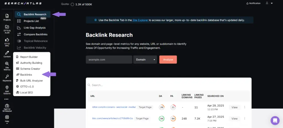283x128 pixels.
Task: Click the 248 linking domains value
Action: pos(184,119)
